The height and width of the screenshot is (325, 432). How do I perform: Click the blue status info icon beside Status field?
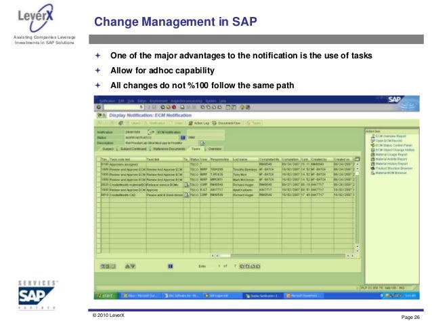tap(183, 137)
